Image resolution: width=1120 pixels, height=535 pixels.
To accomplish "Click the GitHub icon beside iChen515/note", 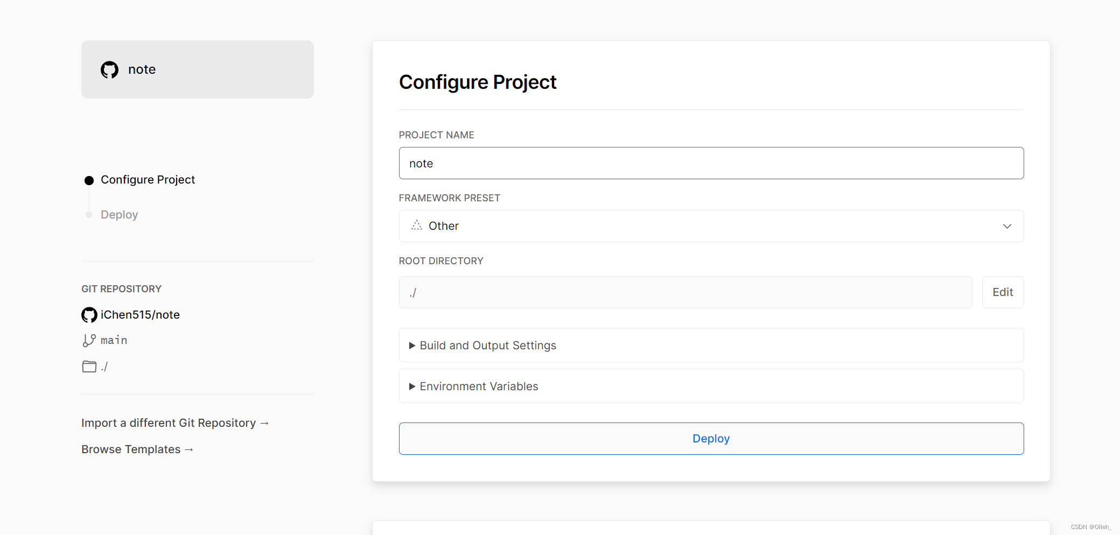I will [89, 315].
